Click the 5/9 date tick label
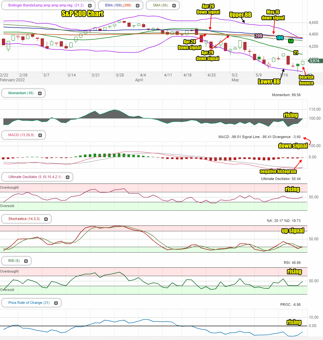Viewport: 323px width, 340px height. pyautogui.click(x=258, y=75)
